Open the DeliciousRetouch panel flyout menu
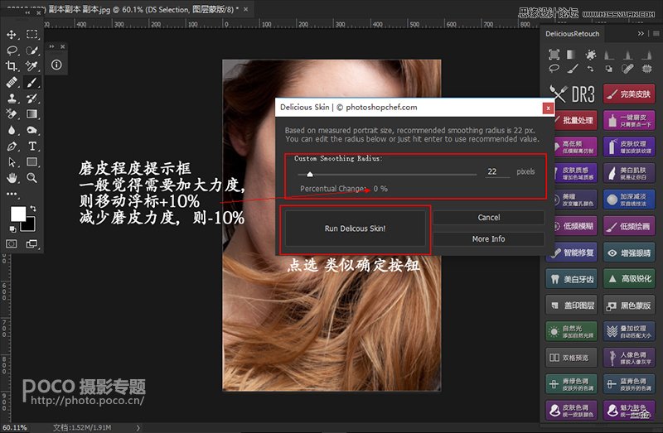This screenshot has height=433, width=663. 656,33
